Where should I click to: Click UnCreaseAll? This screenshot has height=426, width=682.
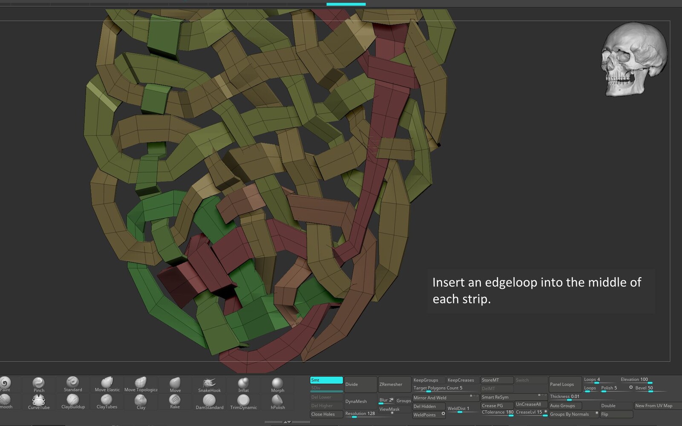[x=531, y=404]
